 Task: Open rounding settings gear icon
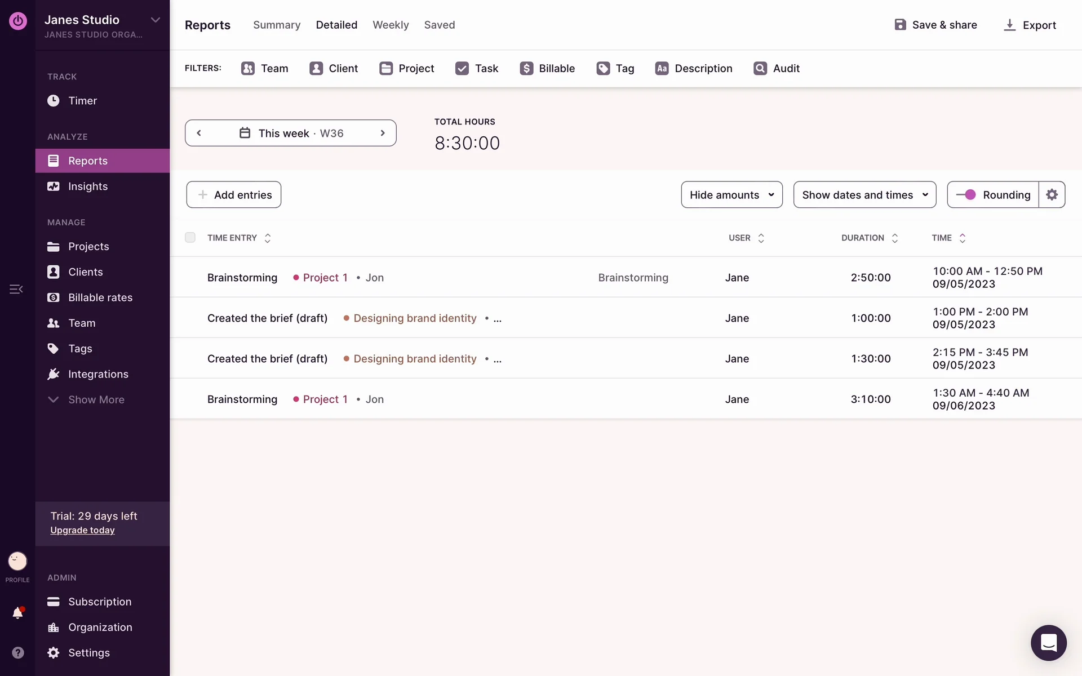point(1052,194)
